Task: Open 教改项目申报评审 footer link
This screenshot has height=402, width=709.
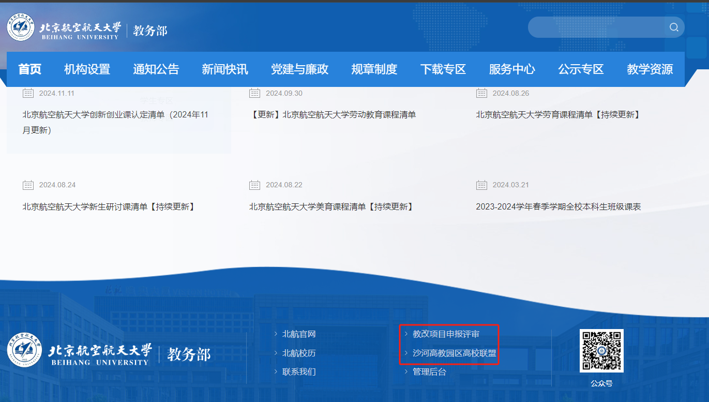Action: [446, 334]
